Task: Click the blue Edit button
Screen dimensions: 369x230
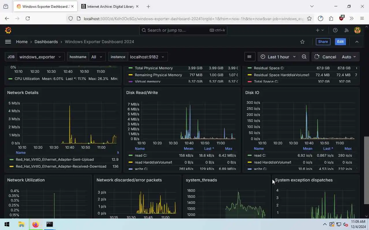Action: [x=340, y=42]
